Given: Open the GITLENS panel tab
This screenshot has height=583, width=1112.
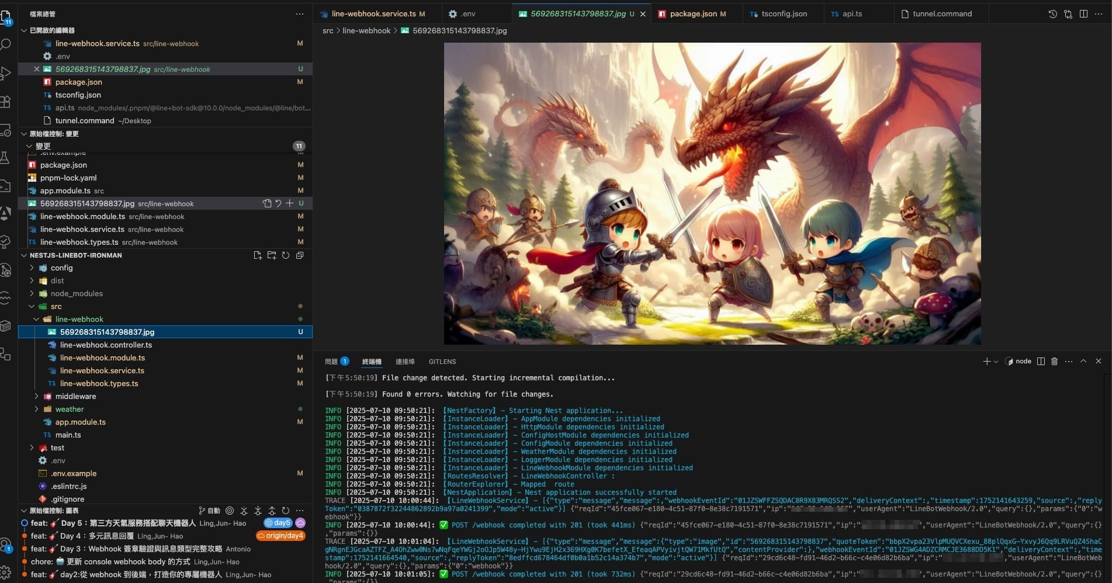Looking at the screenshot, I should tap(442, 362).
